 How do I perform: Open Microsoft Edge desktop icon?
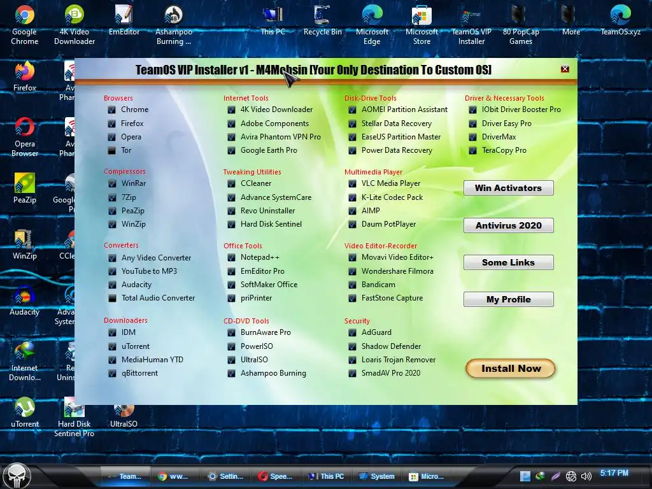pyautogui.click(x=372, y=25)
